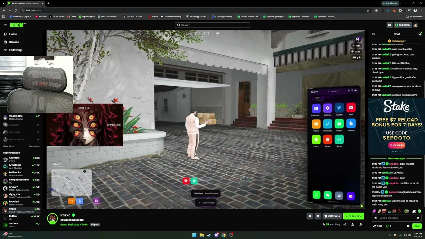This screenshot has height=239, width=425.
Task: Open a new browser tab
Action: [48, 3]
